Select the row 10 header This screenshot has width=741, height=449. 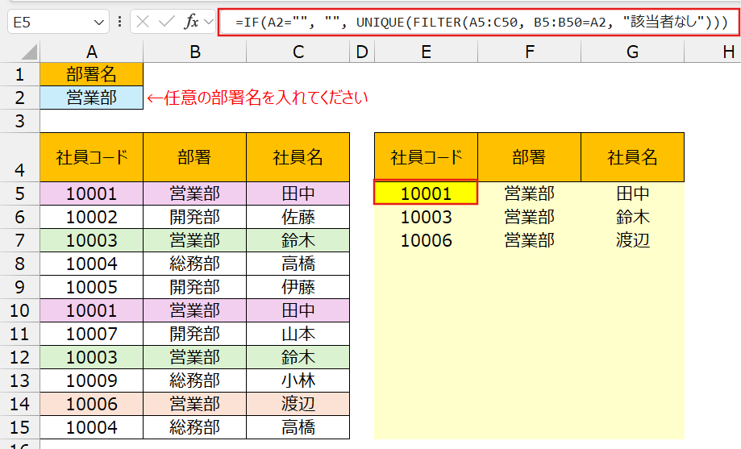(x=19, y=310)
